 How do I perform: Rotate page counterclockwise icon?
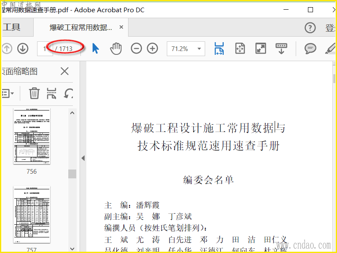tap(68, 93)
